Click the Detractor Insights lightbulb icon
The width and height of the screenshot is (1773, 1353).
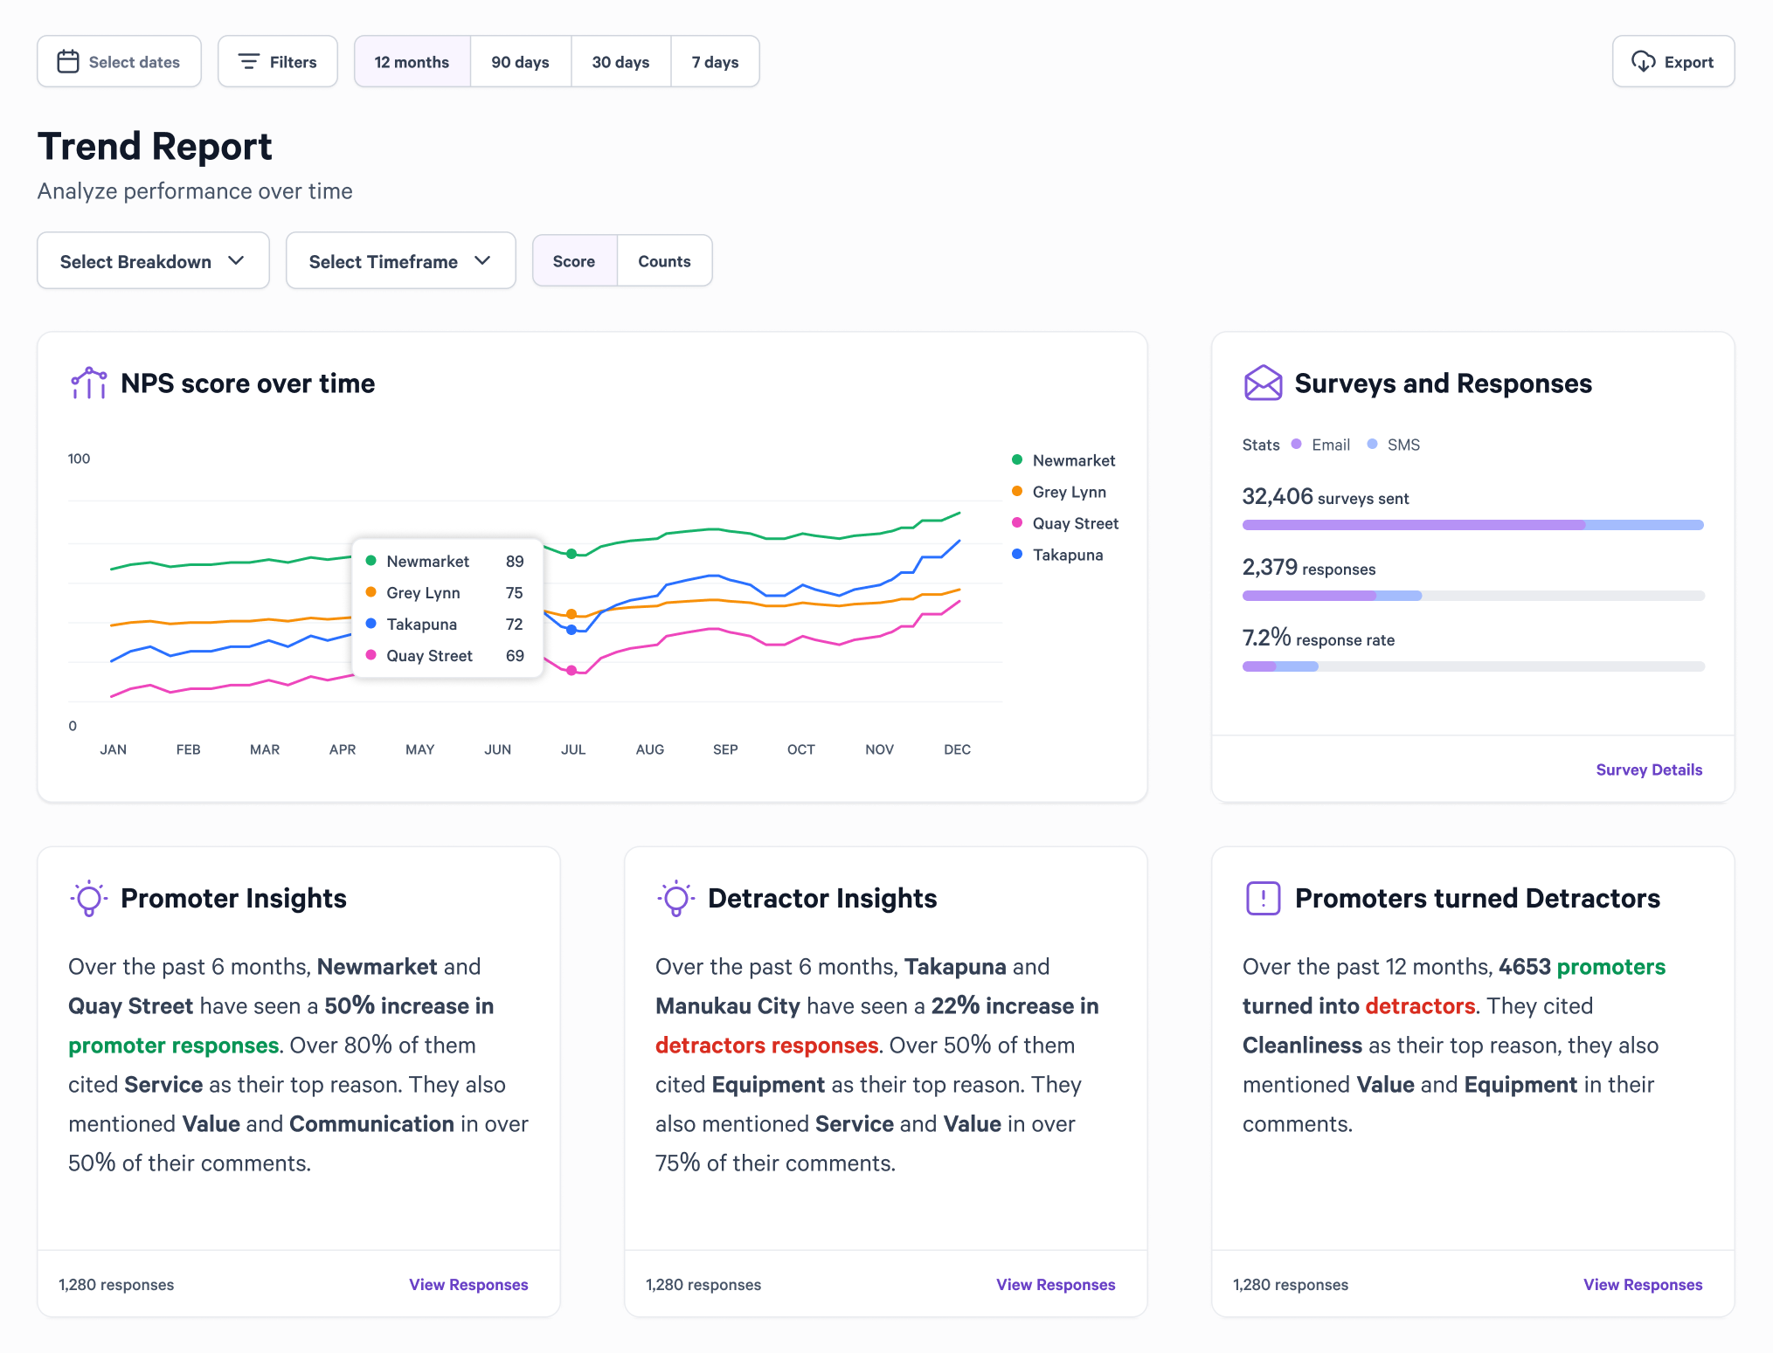pos(676,897)
